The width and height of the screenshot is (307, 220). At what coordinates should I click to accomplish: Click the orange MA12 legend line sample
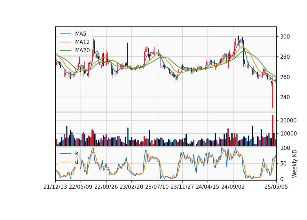[x=65, y=42]
